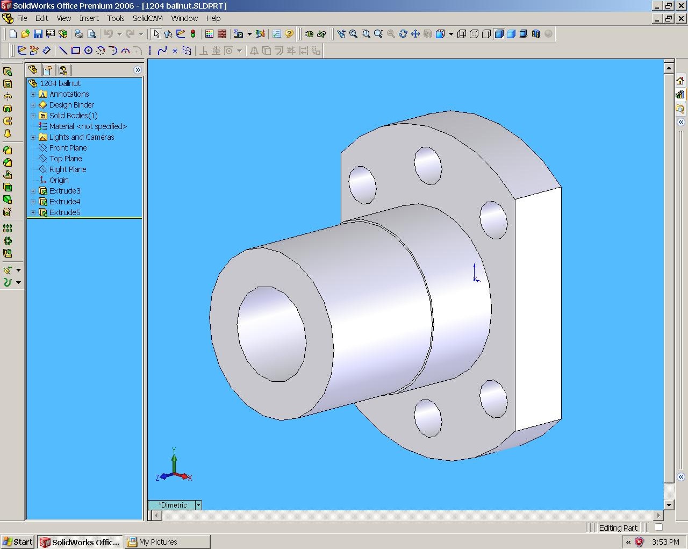Viewport: 688px width, 549px height.
Task: Open the SolidCAM menu
Action: (147, 18)
